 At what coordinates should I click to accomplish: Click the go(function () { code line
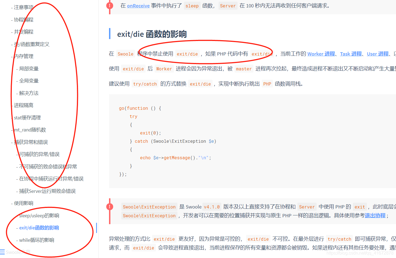pyautogui.click(x=140, y=108)
